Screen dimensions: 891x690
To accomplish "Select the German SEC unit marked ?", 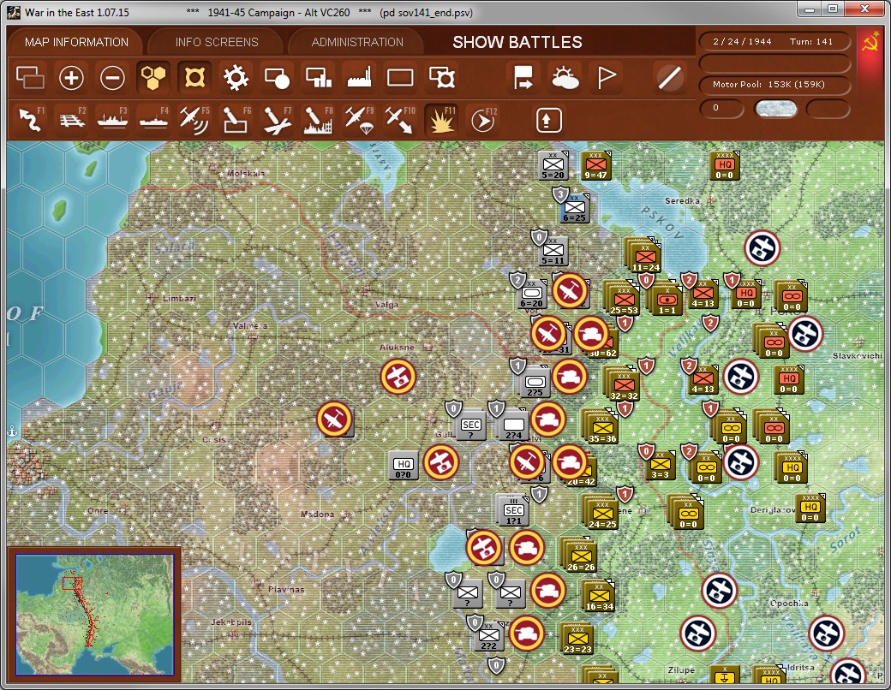I will pos(470,426).
